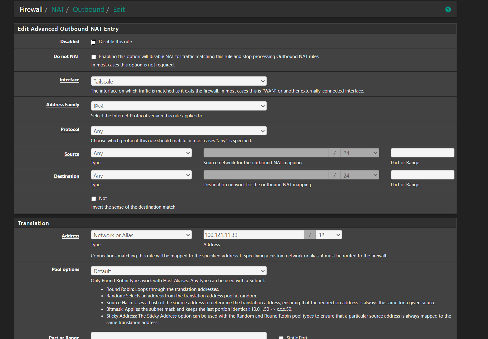
Task: Tick the Disable this rule checkbox
Action: [94, 42]
